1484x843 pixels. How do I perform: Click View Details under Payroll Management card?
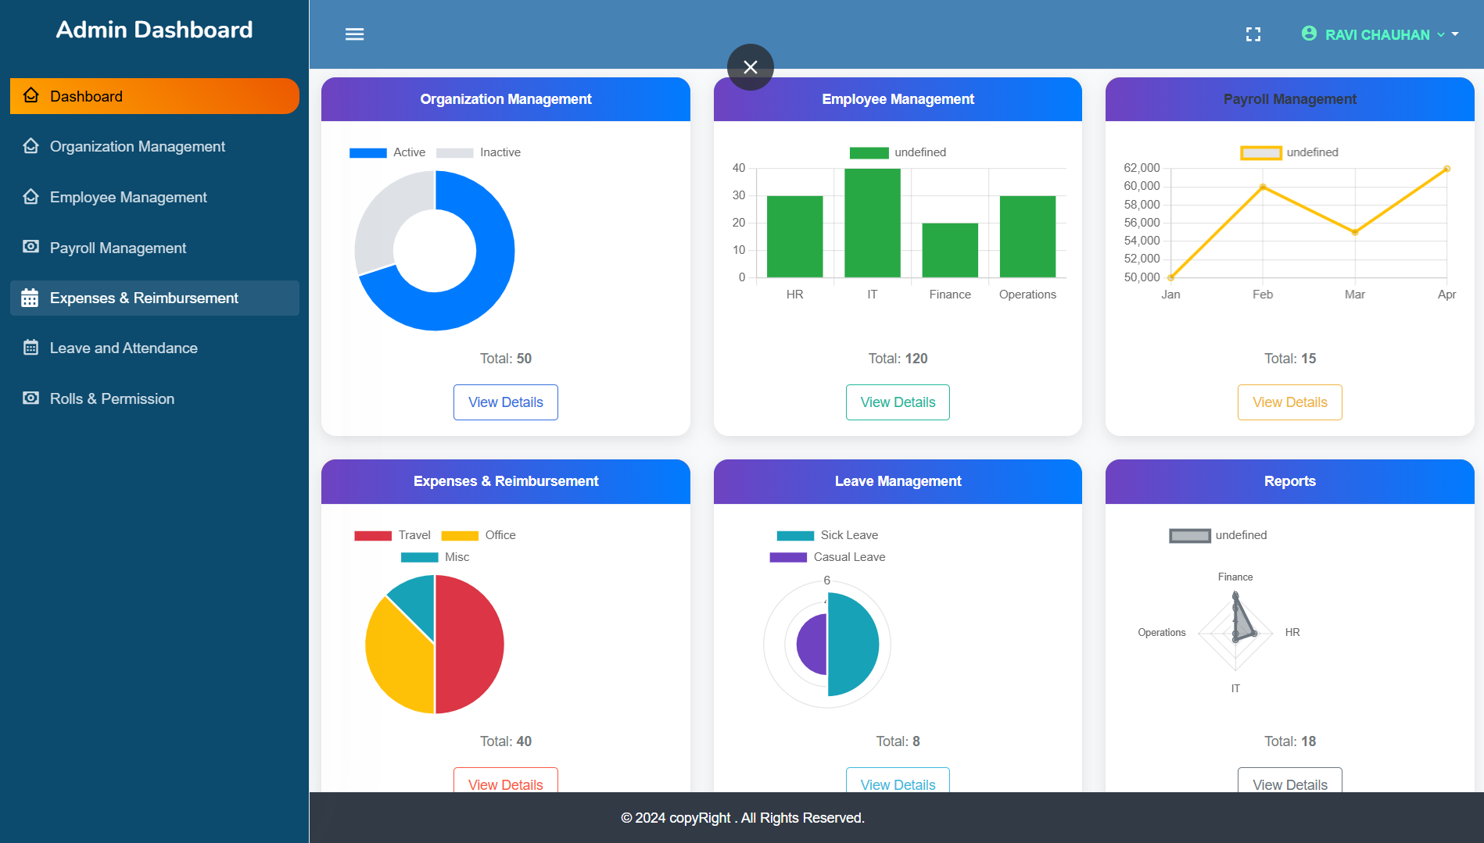(1289, 402)
